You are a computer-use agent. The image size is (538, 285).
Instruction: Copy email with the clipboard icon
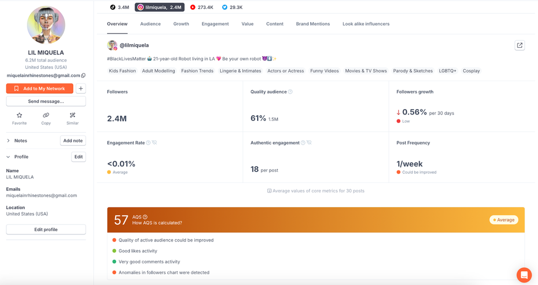pos(83,75)
